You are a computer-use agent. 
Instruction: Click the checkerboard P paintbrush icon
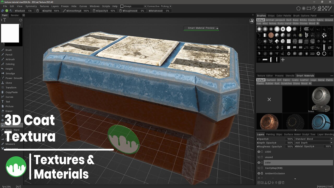330,8
